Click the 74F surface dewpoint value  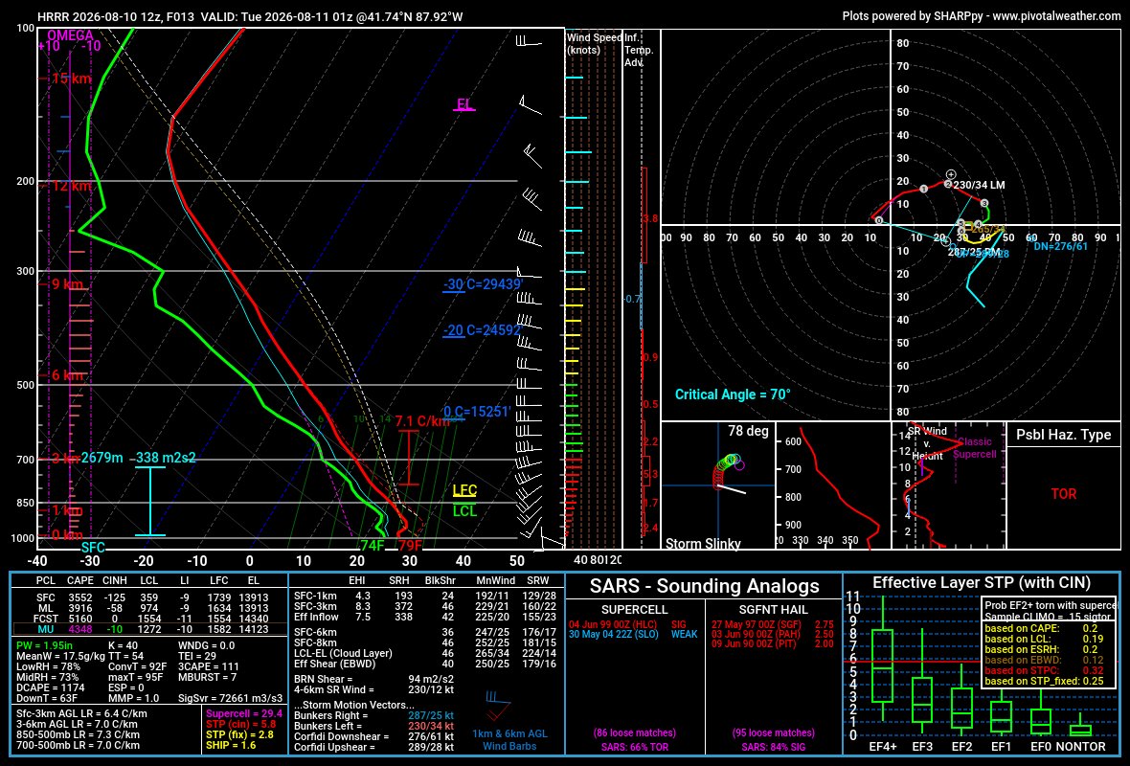pos(372,546)
